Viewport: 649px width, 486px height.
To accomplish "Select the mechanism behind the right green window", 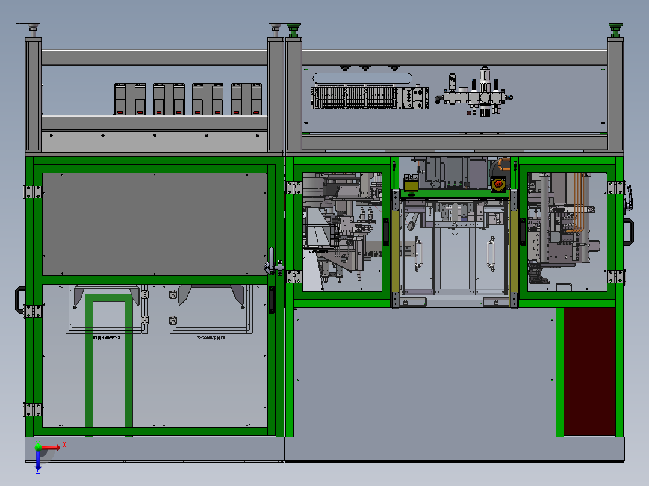I will pos(563,229).
